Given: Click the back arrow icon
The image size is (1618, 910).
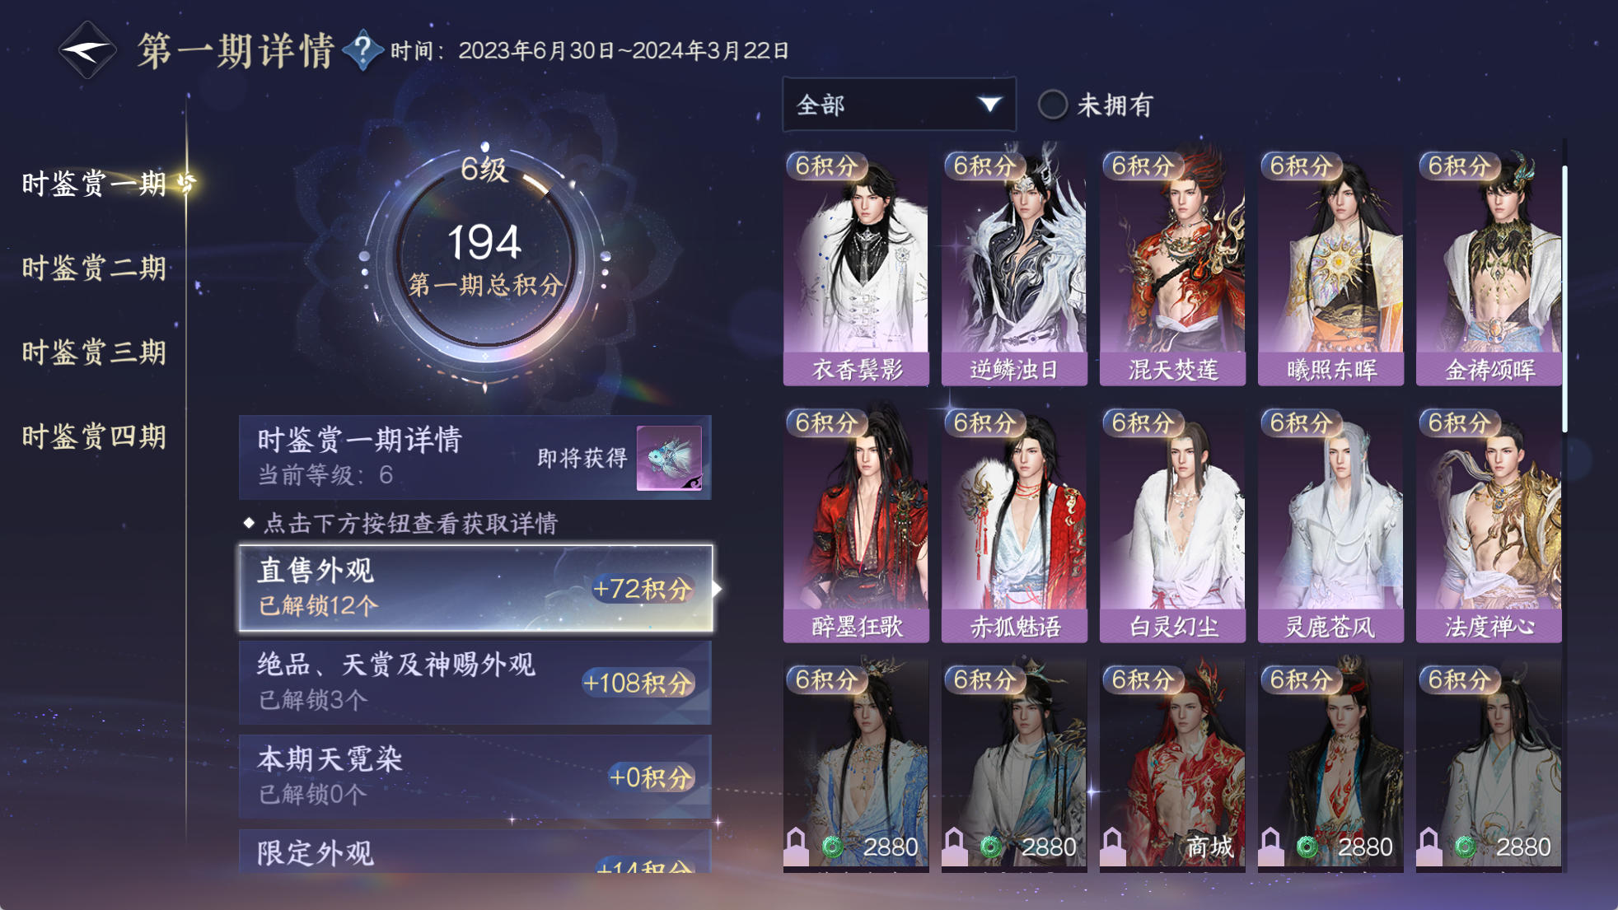Looking at the screenshot, I should click(x=87, y=50).
